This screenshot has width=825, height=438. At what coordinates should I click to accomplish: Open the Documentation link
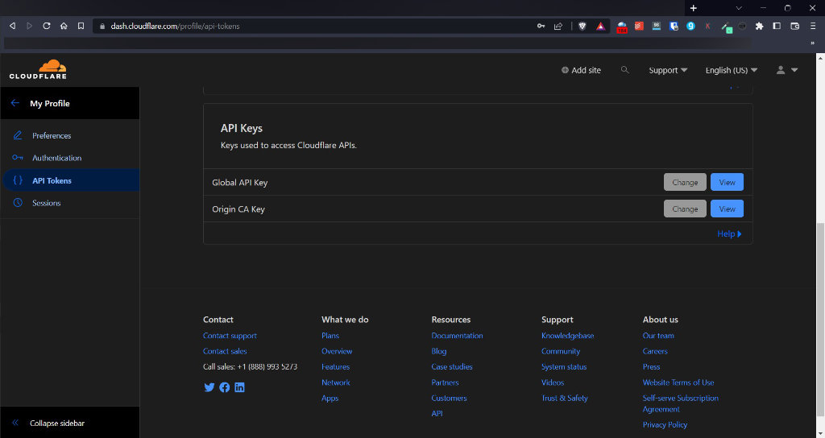coord(458,336)
